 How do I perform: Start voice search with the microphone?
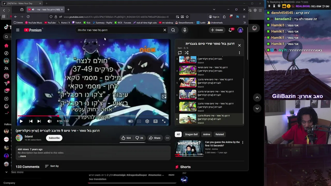click(185, 30)
